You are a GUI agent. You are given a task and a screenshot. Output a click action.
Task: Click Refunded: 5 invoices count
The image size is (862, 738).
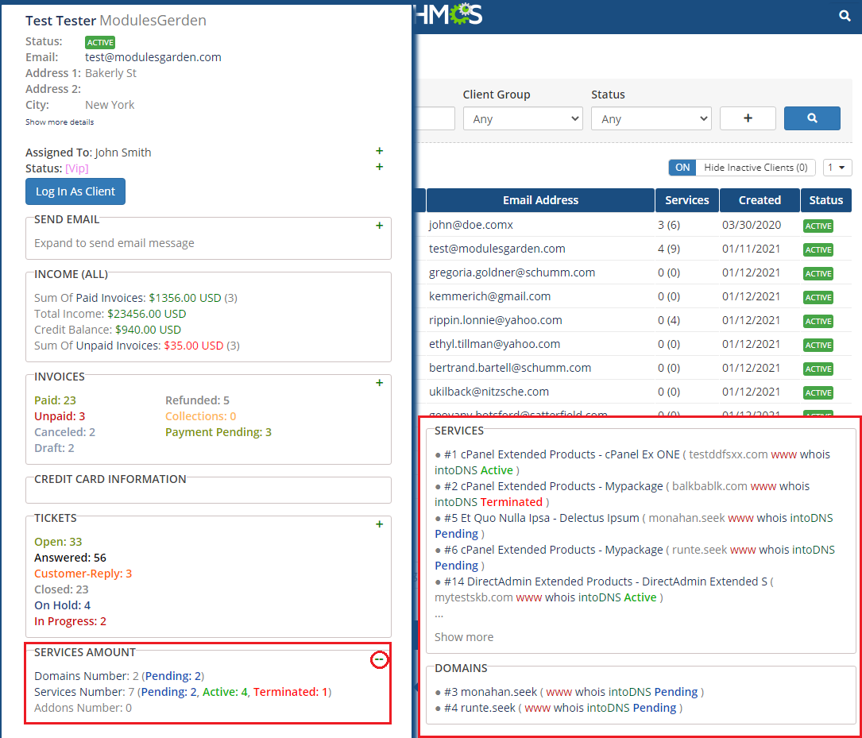[x=197, y=400]
